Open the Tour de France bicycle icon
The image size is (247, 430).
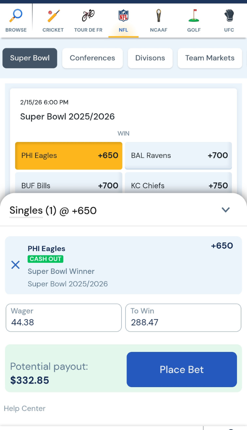pos(88,16)
